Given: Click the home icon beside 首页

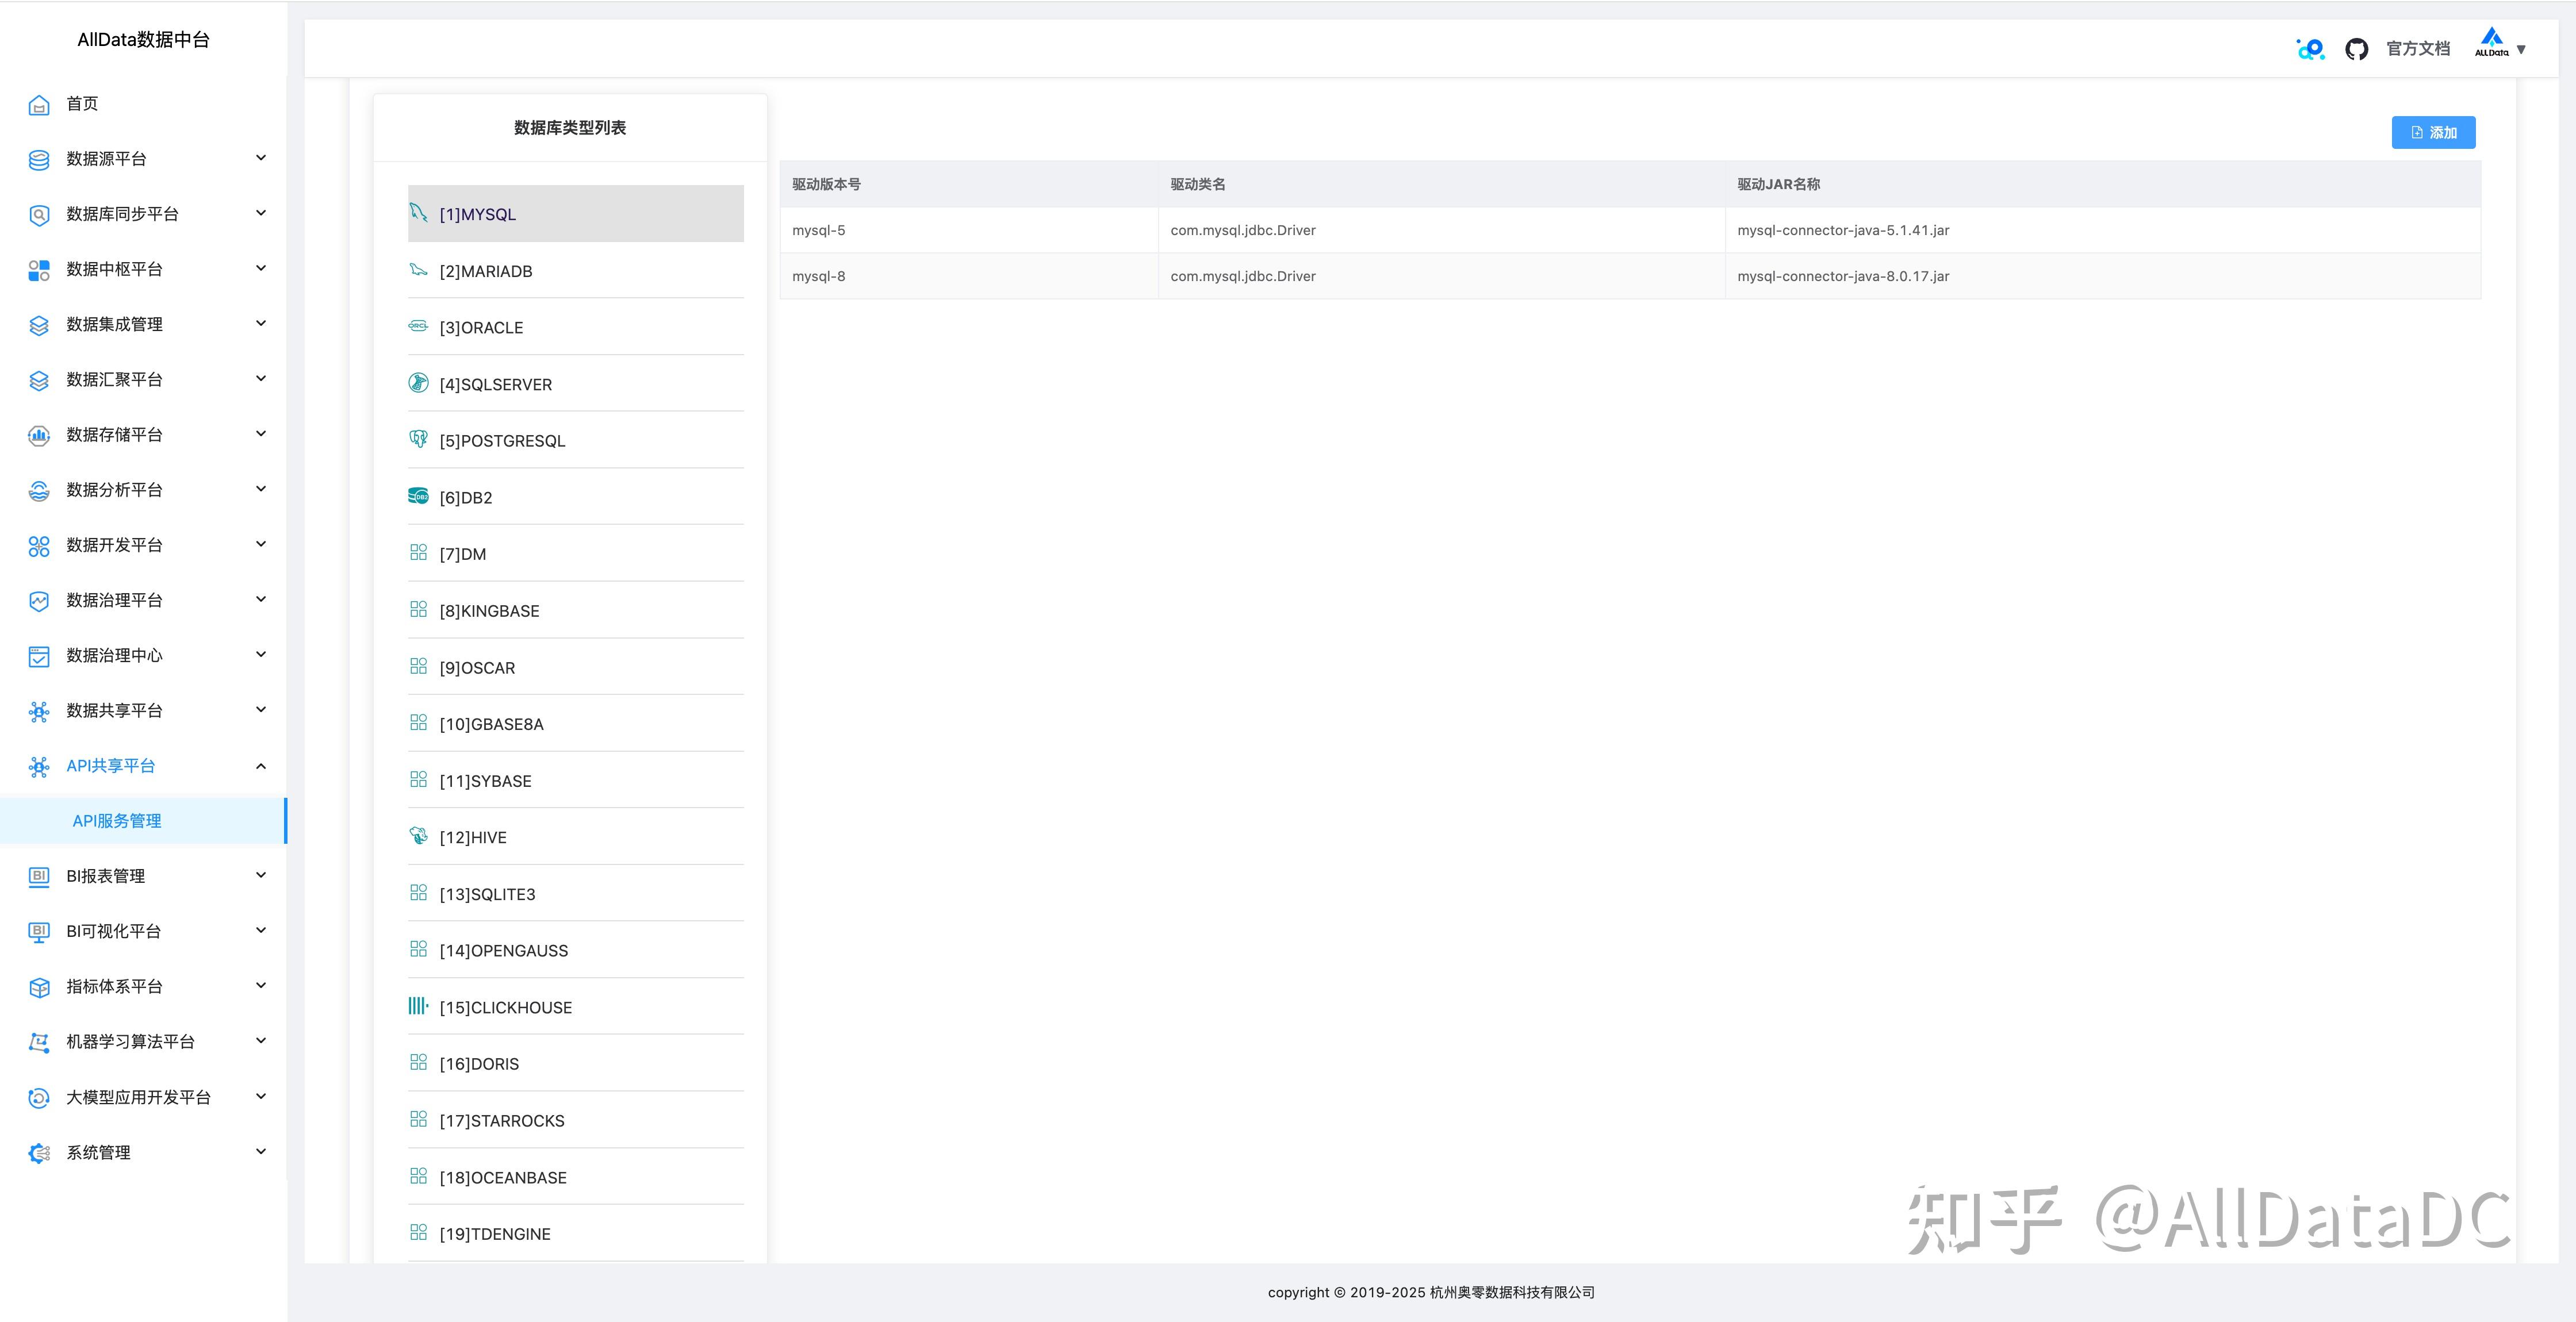Looking at the screenshot, I should (39, 105).
